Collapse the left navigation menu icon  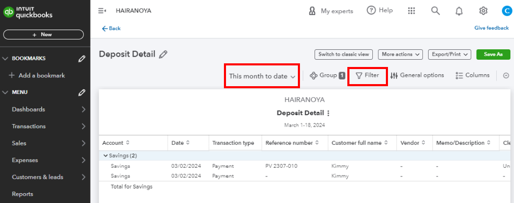click(102, 11)
